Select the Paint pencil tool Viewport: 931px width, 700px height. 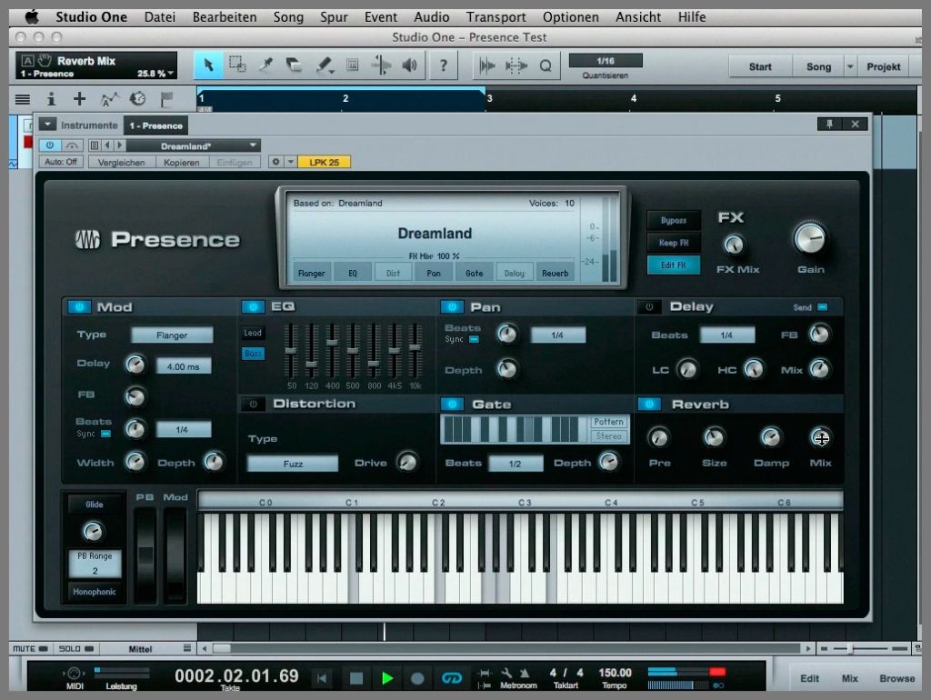coord(323,65)
